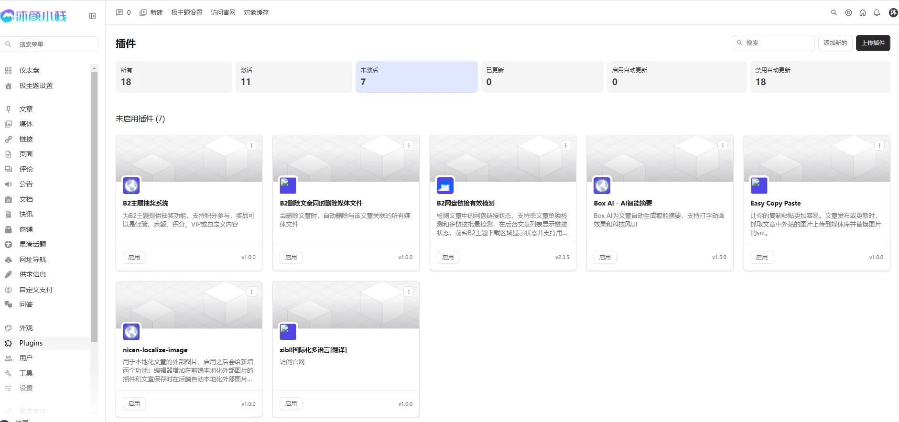Collapse the sidebar with the panel icon
Viewport: 899px width, 422px height.
[92, 16]
